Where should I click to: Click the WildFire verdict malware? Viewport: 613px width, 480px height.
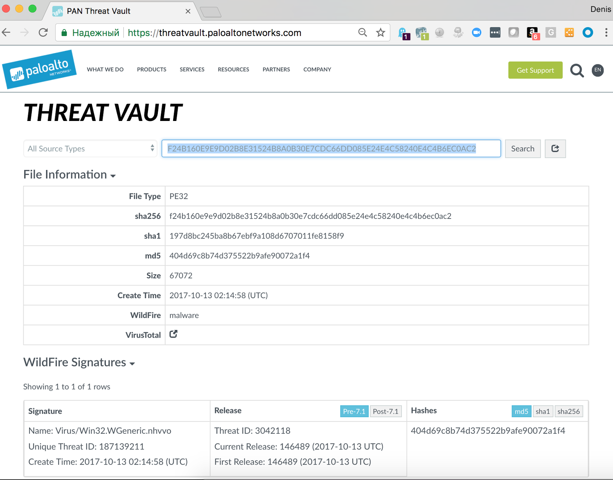pyautogui.click(x=184, y=315)
